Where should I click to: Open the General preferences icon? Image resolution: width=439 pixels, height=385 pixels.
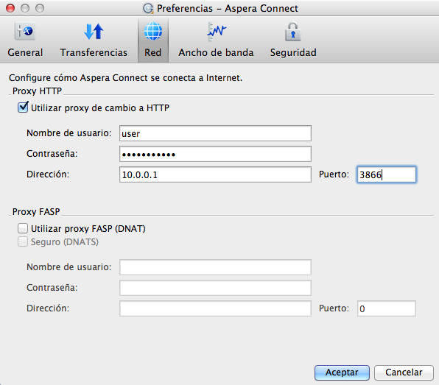[25, 31]
